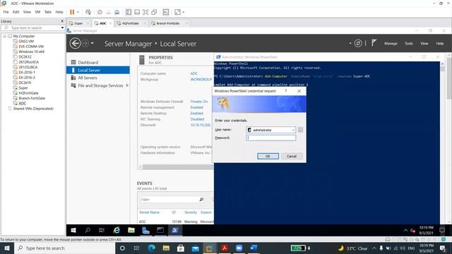The height and width of the screenshot is (254, 452).
Task: Pause the VM from VMware toolbar
Action: (72, 12)
